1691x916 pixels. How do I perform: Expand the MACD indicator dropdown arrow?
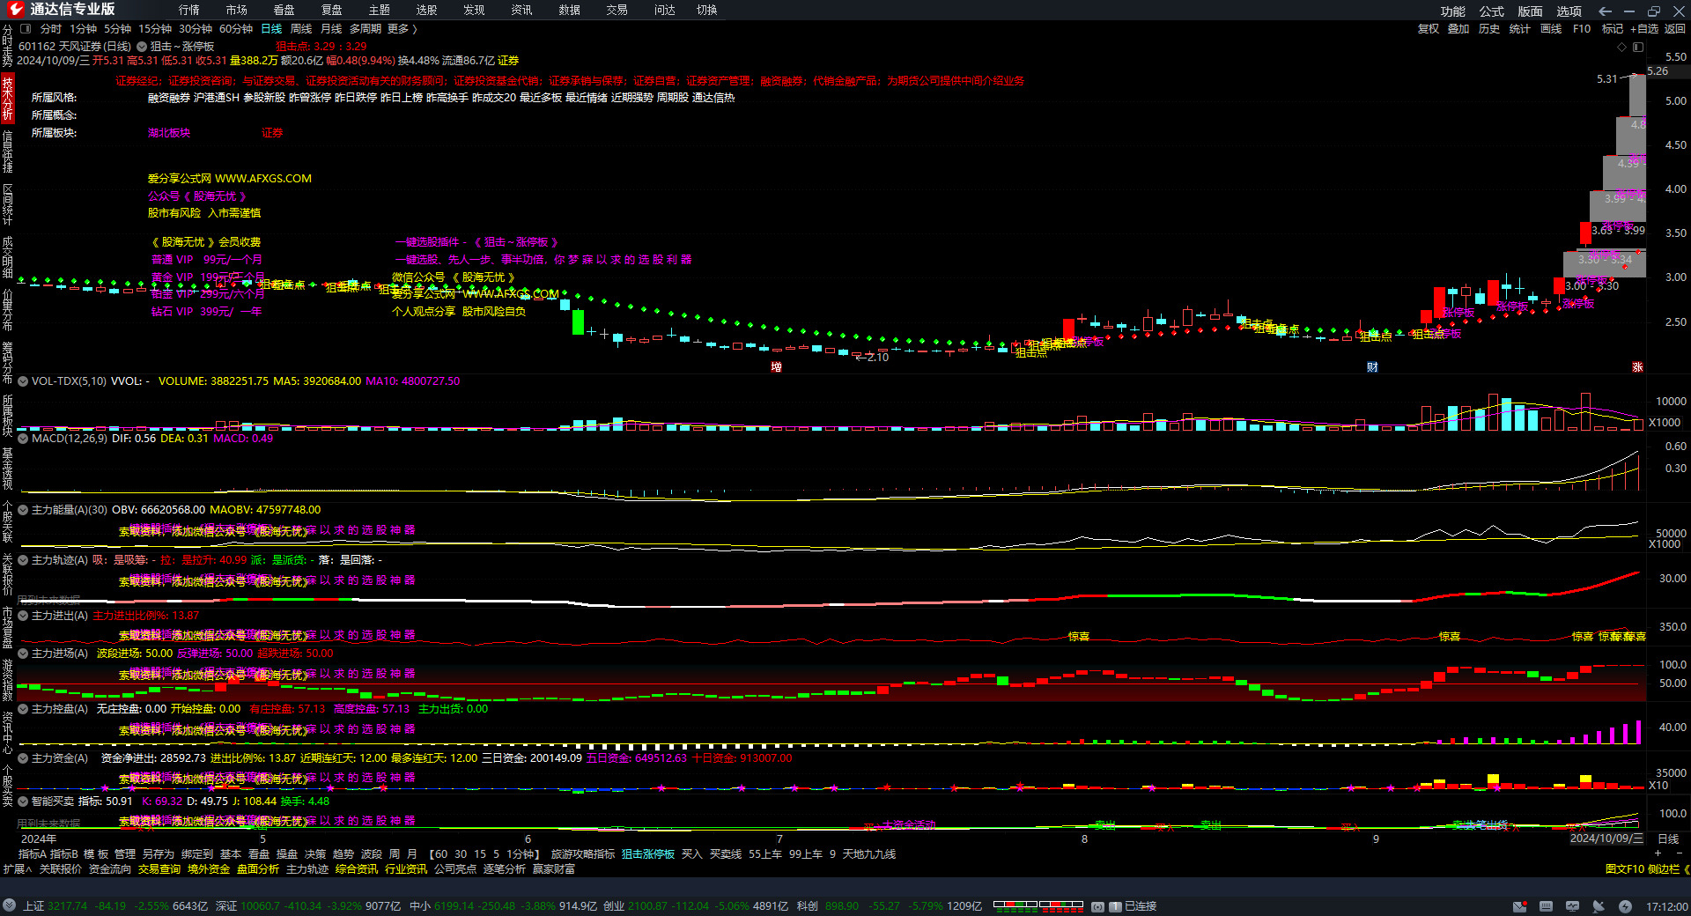pyautogui.click(x=23, y=439)
